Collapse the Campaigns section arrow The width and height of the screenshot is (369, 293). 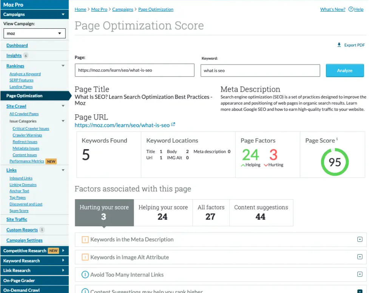click(63, 14)
